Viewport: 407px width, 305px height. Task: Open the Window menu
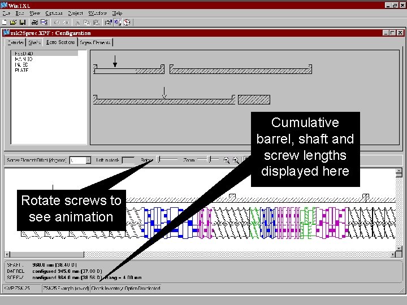[98, 13]
